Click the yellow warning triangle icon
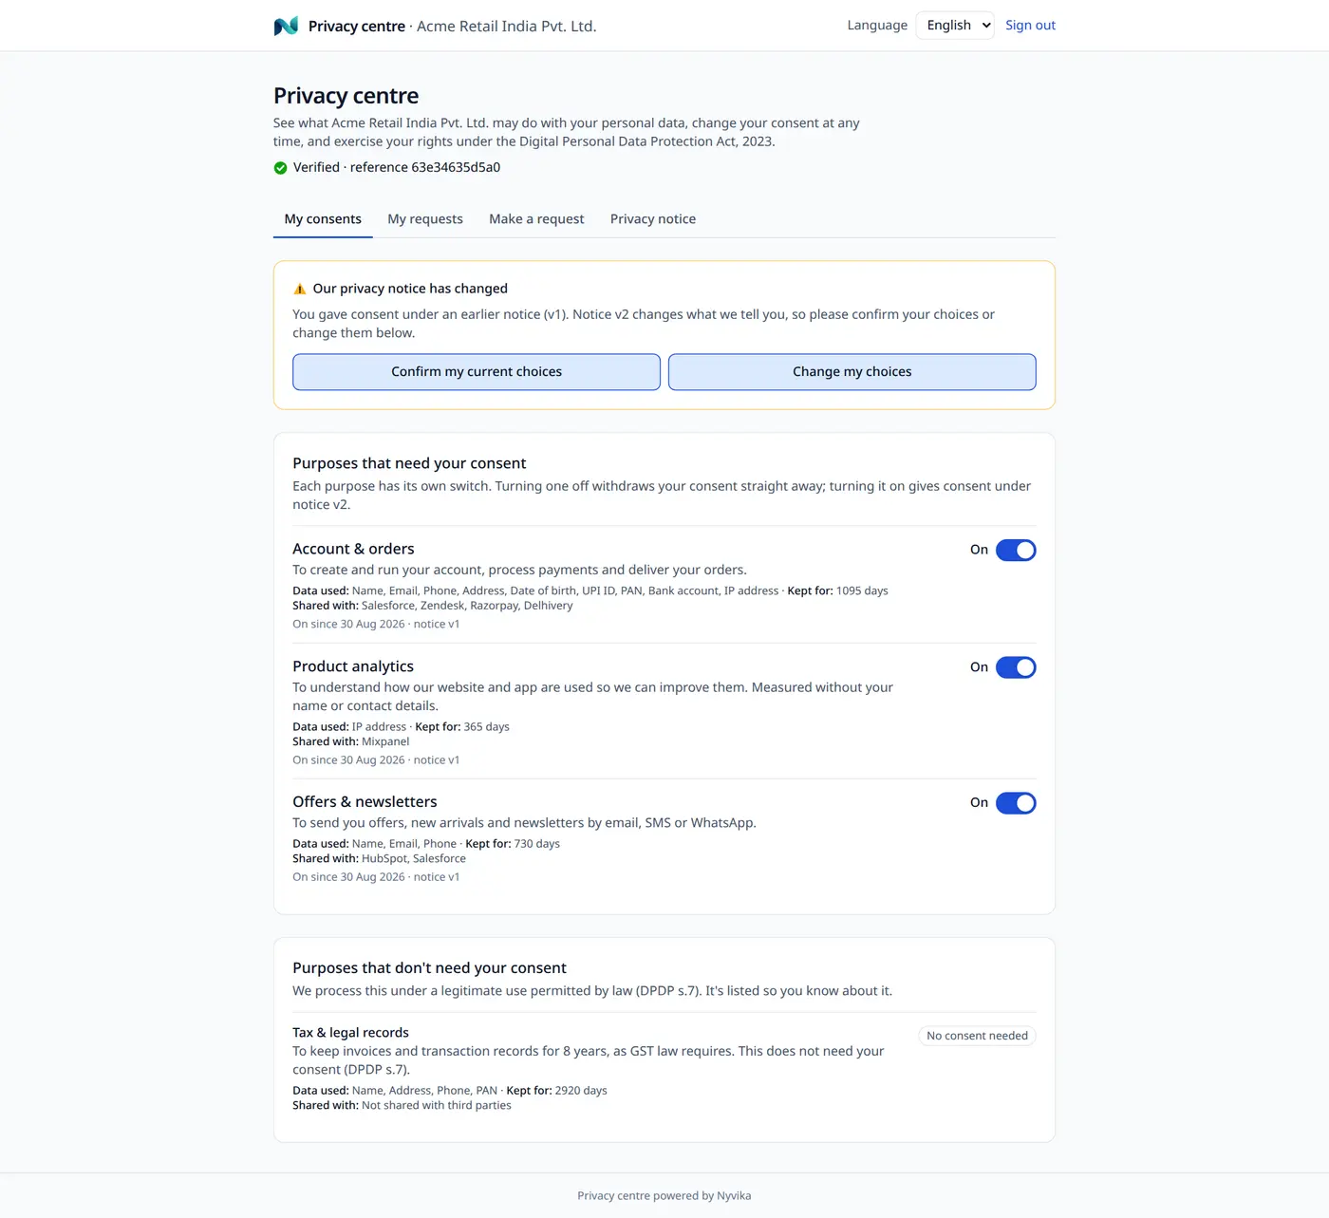The width and height of the screenshot is (1329, 1218). click(x=300, y=289)
